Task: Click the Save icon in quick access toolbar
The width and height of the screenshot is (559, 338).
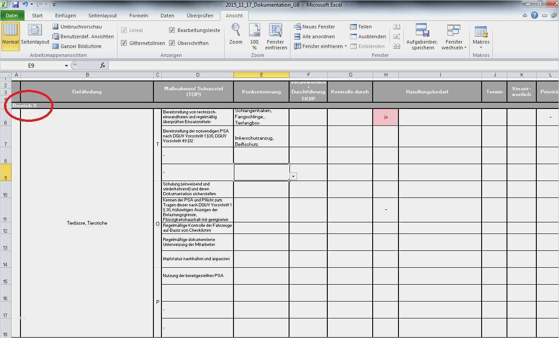Action: click(x=16, y=4)
